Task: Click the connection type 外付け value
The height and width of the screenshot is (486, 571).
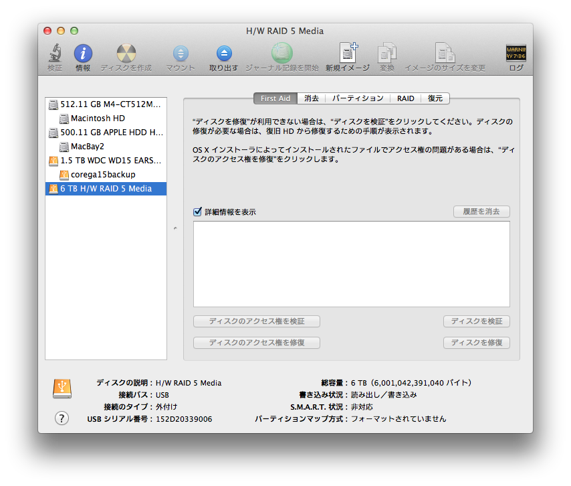Action: [x=166, y=407]
